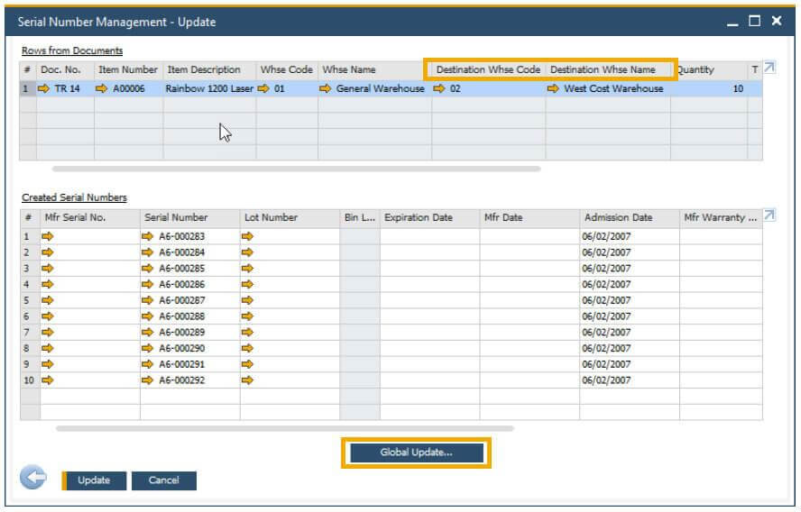801x512 pixels.
Task: Click Mfr Warranty cell in row 2
Action: pyautogui.click(x=721, y=252)
